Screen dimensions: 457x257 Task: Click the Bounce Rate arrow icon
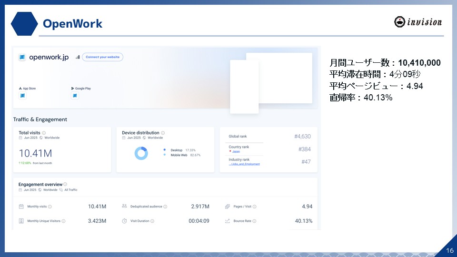pyautogui.click(x=228, y=221)
